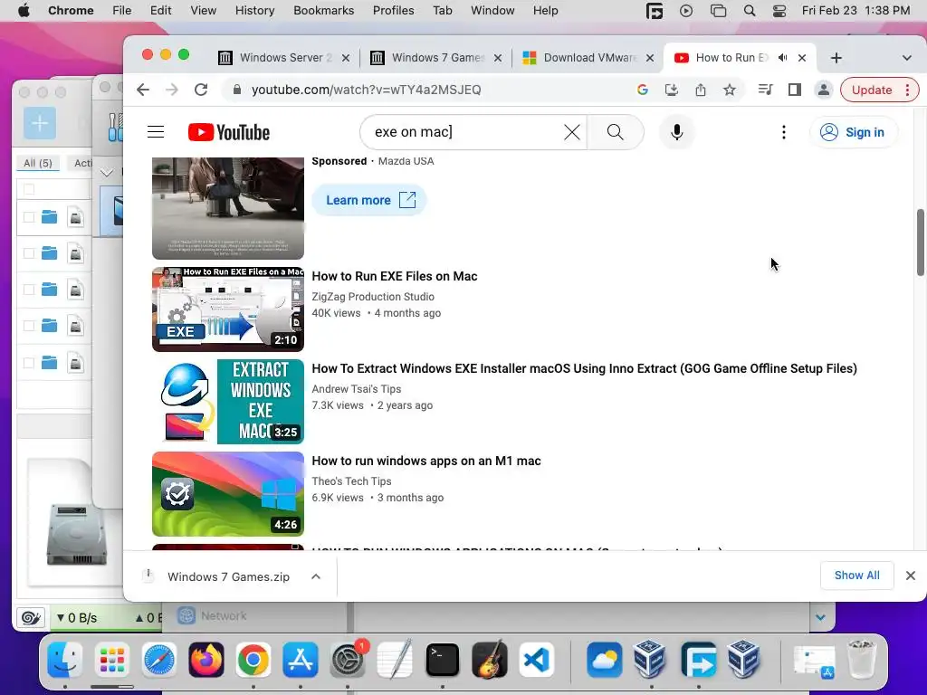Go to YouTube home via logo
Screen dimensions: 927x695
(x=229, y=132)
